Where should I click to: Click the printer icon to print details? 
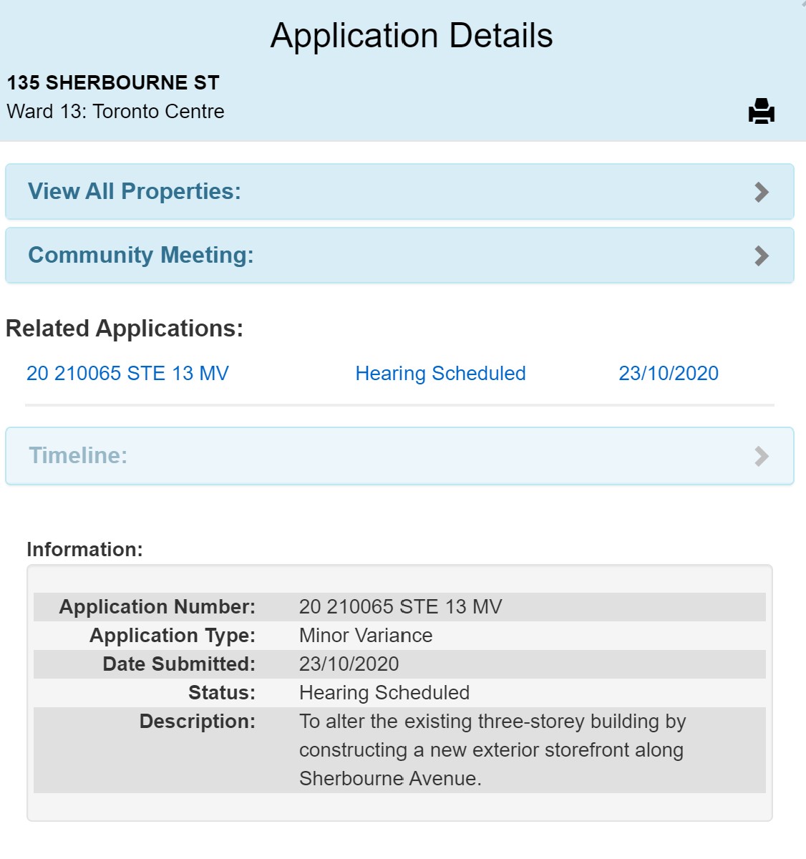(x=761, y=112)
